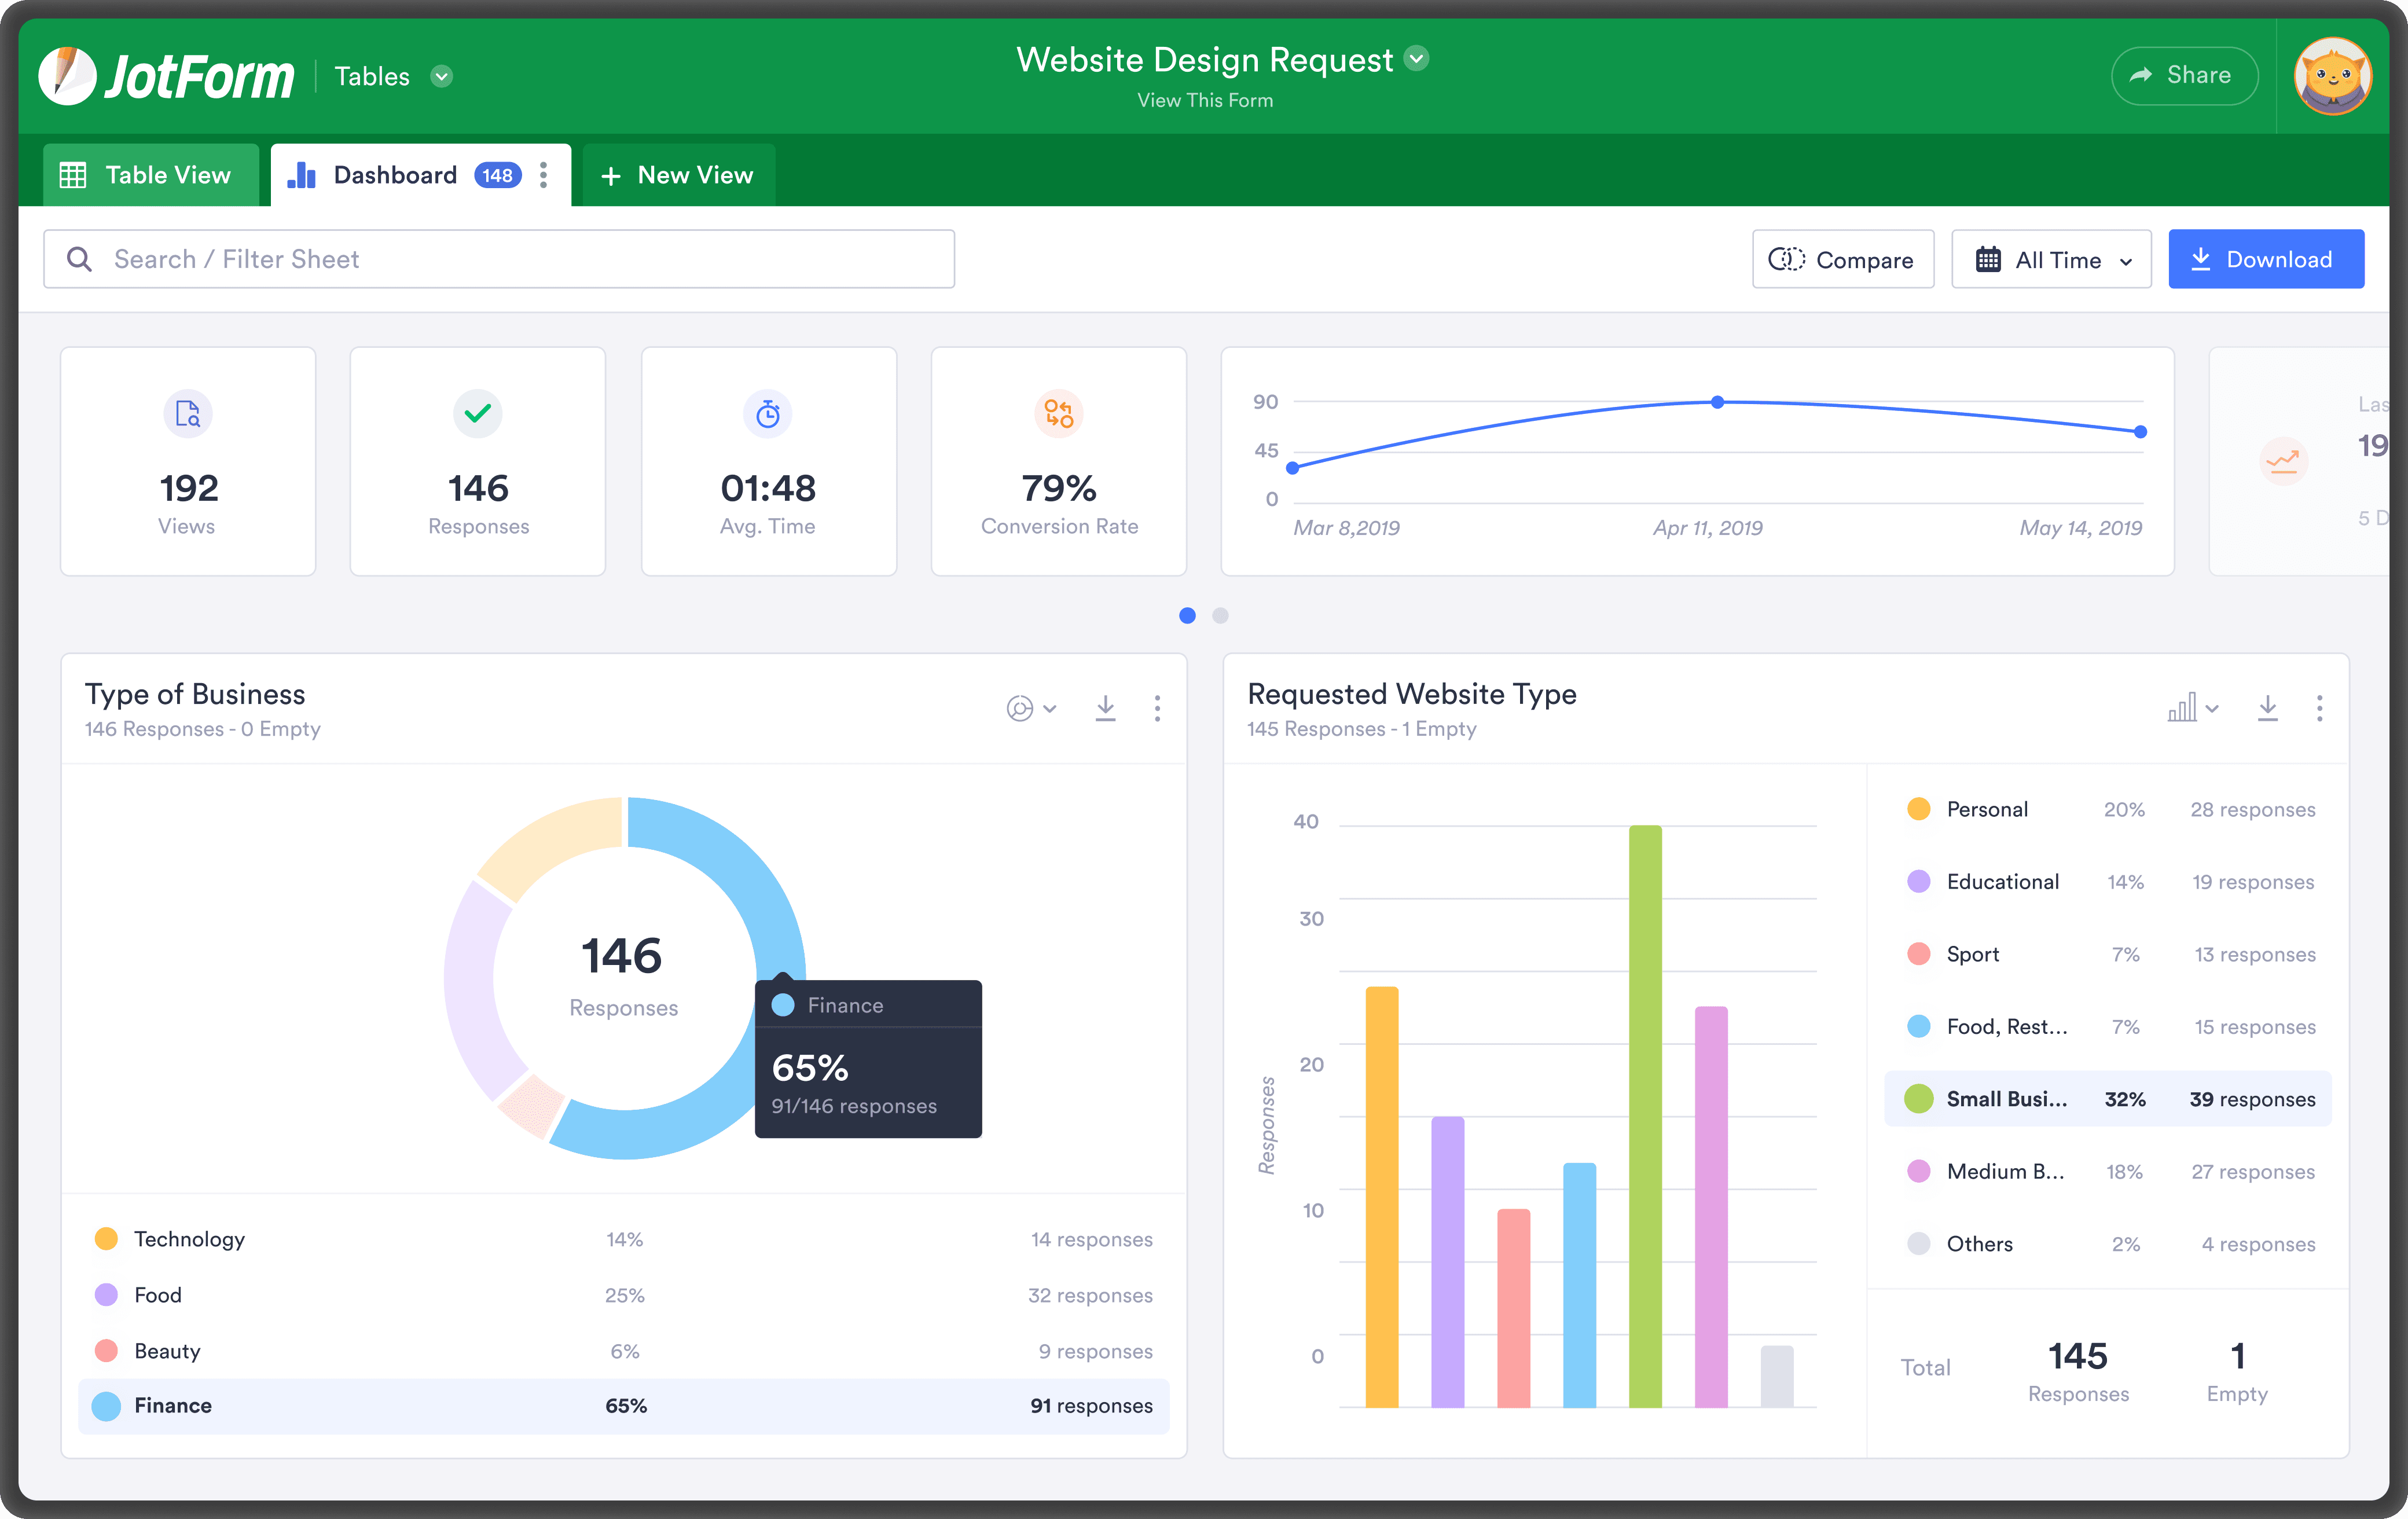
Task: Open the View This Form link
Action: 1205,100
